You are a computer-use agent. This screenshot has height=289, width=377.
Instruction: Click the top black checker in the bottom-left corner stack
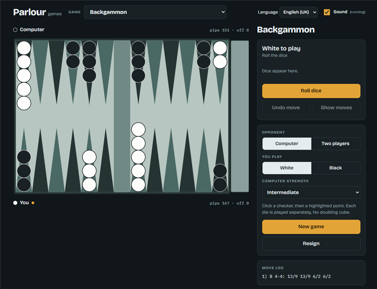coord(24,157)
